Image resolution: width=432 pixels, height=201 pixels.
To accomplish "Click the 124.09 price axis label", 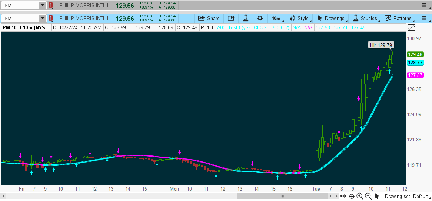I will (414, 114).
